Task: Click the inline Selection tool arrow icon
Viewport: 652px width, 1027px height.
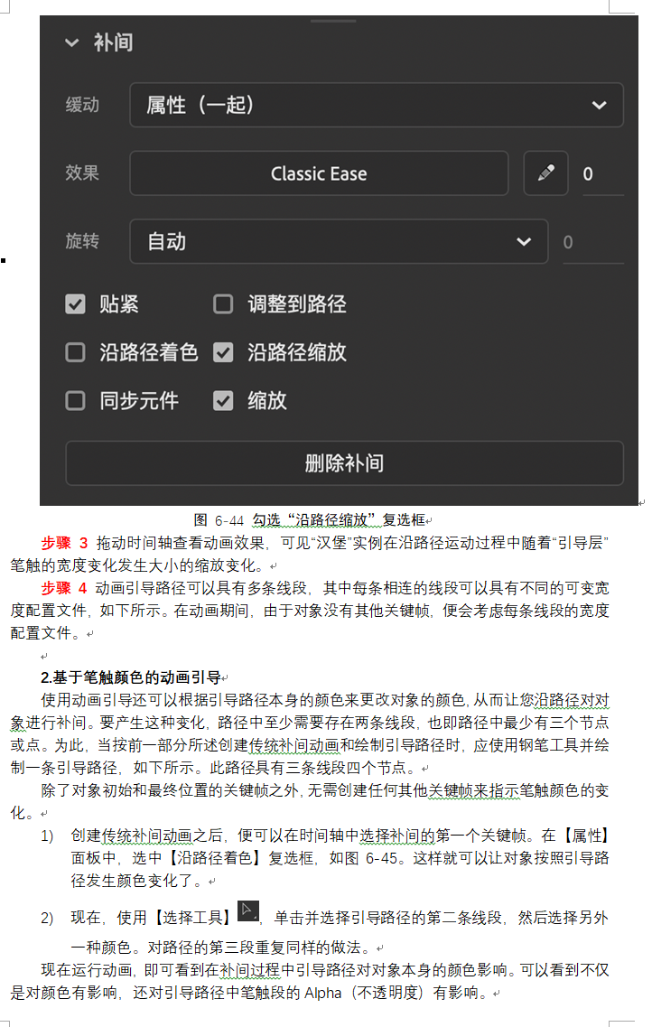Action: [x=248, y=910]
